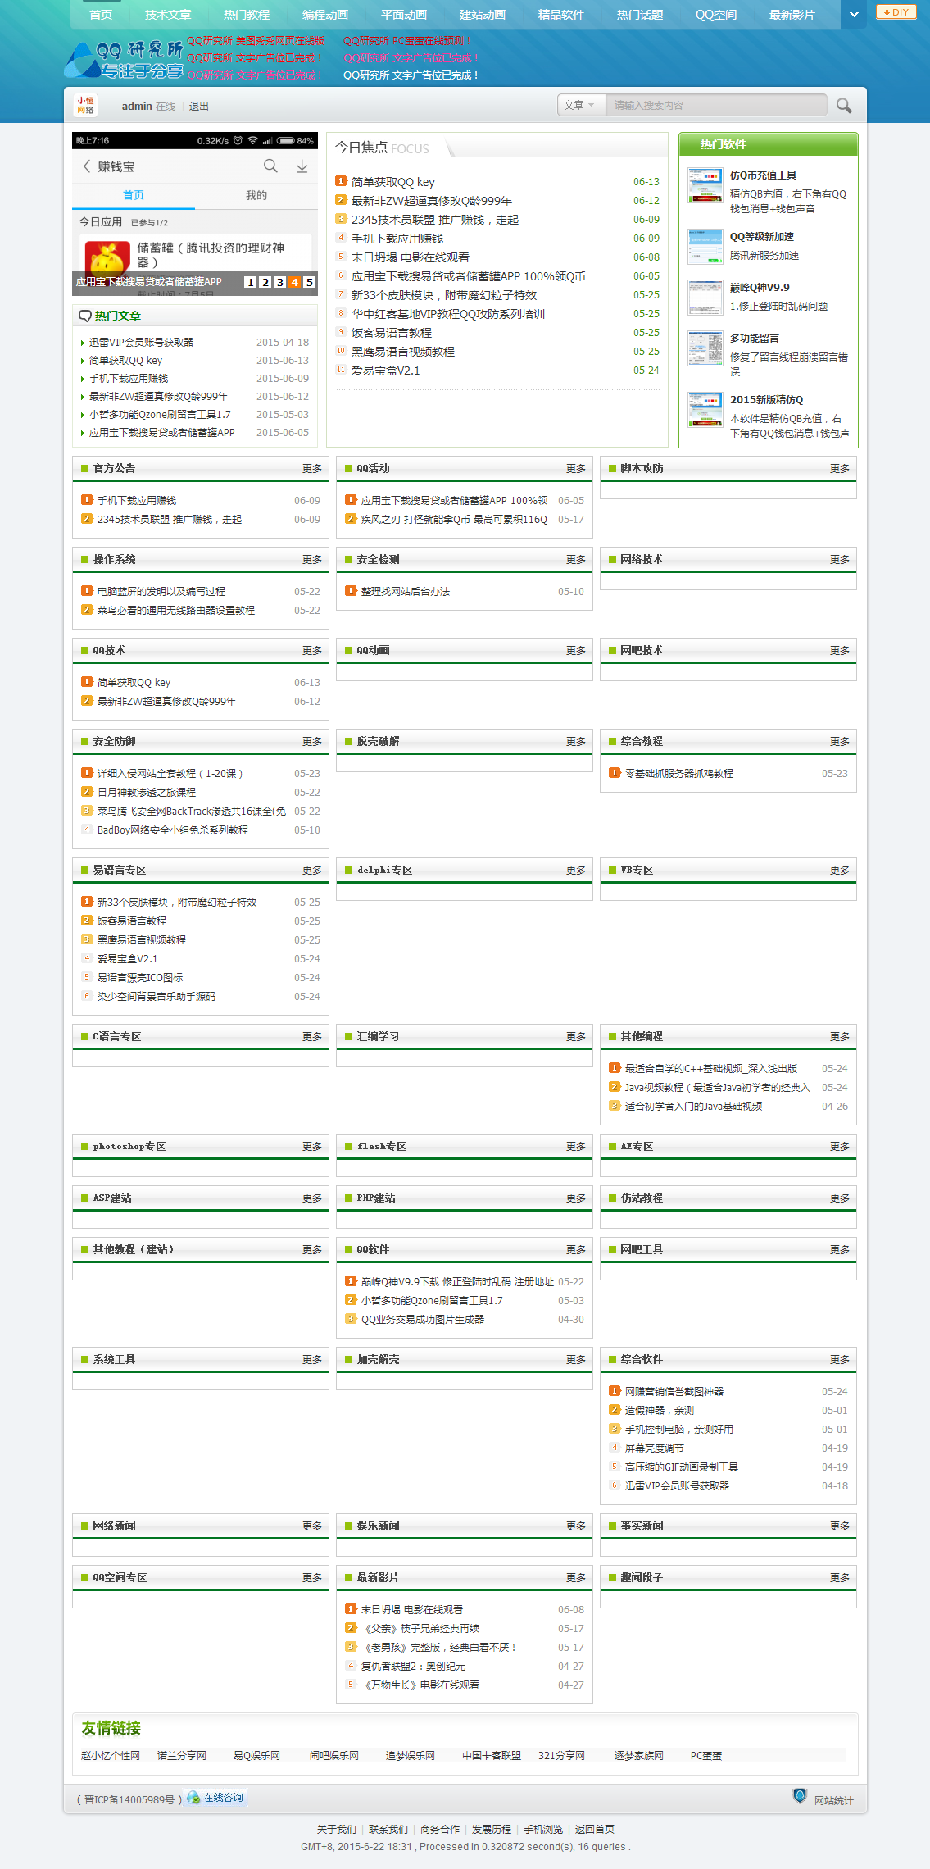Viewport: 930px width, 1869px height.
Task: Open focus article 爱易宝盒V2.1
Action: 385,371
